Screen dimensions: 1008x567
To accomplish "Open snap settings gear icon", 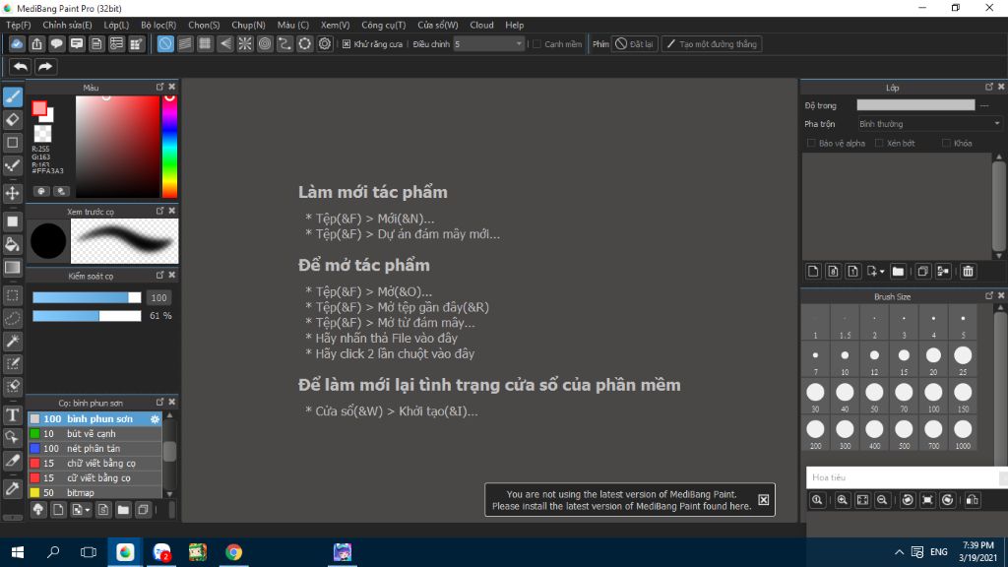I will click(x=325, y=44).
